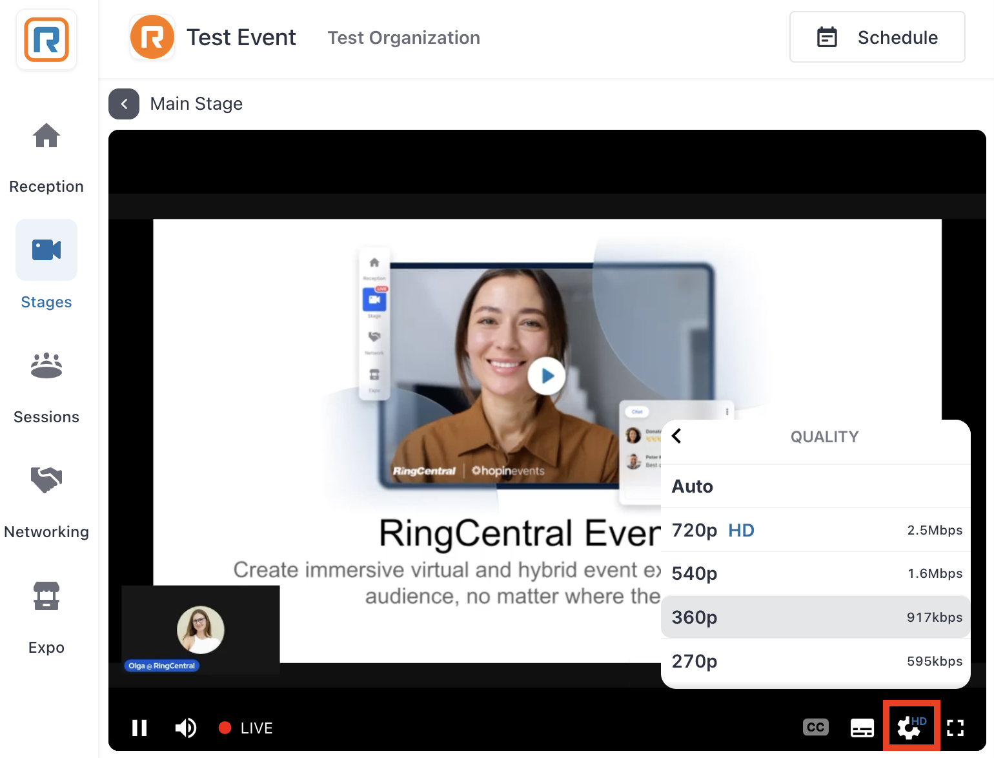Open the Schedule button
This screenshot has width=994, height=758.
[877, 37]
